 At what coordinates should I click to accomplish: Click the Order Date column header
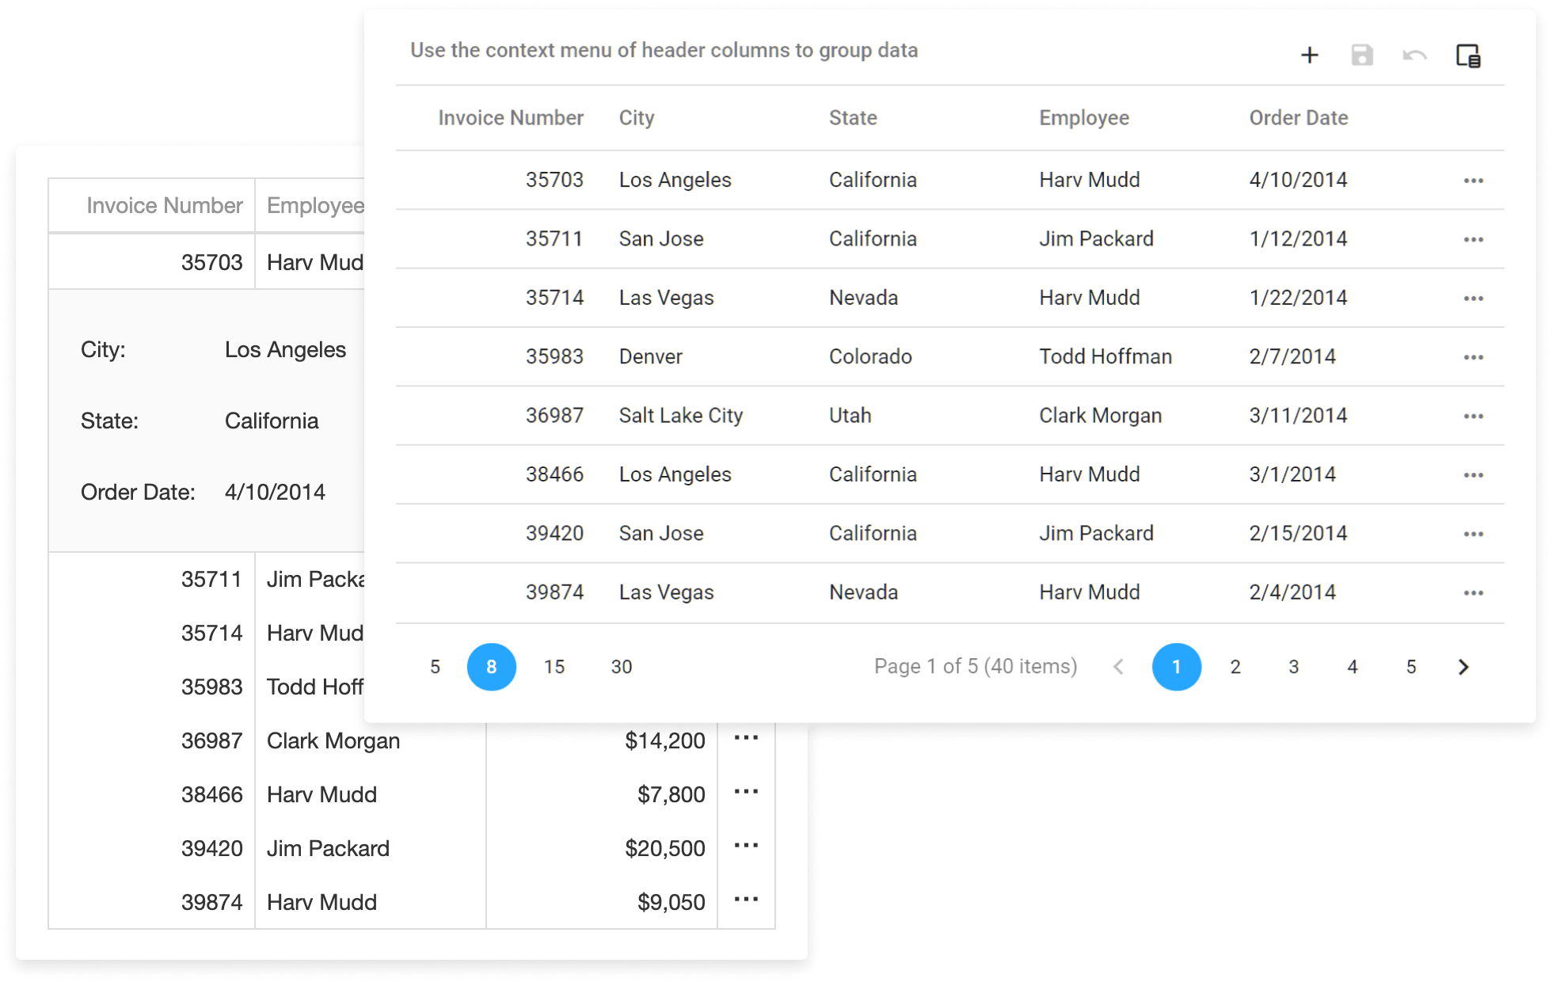click(x=1299, y=118)
